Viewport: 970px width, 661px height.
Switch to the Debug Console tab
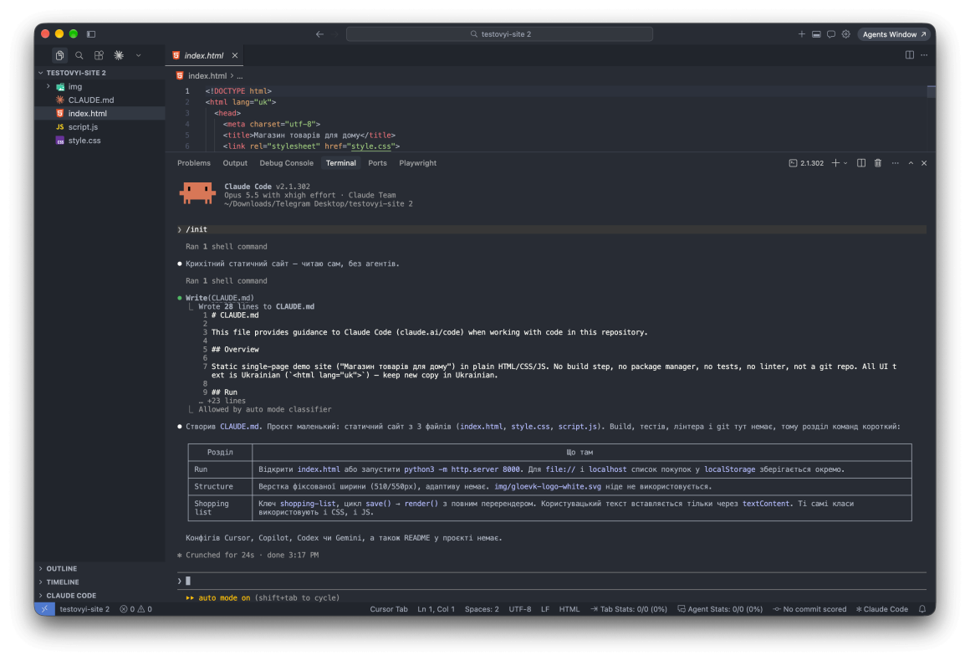pos(287,163)
